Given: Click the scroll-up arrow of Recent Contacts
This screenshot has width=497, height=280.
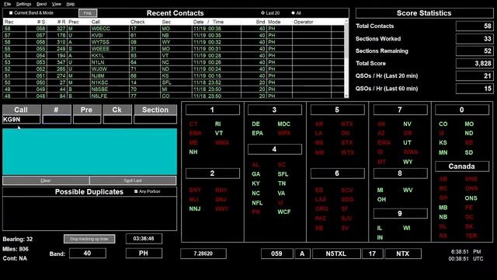Looking at the screenshot, I should pos(346,21).
